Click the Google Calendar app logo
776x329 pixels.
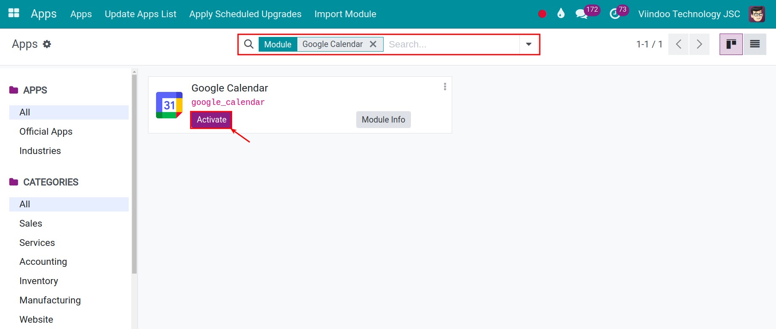169,105
